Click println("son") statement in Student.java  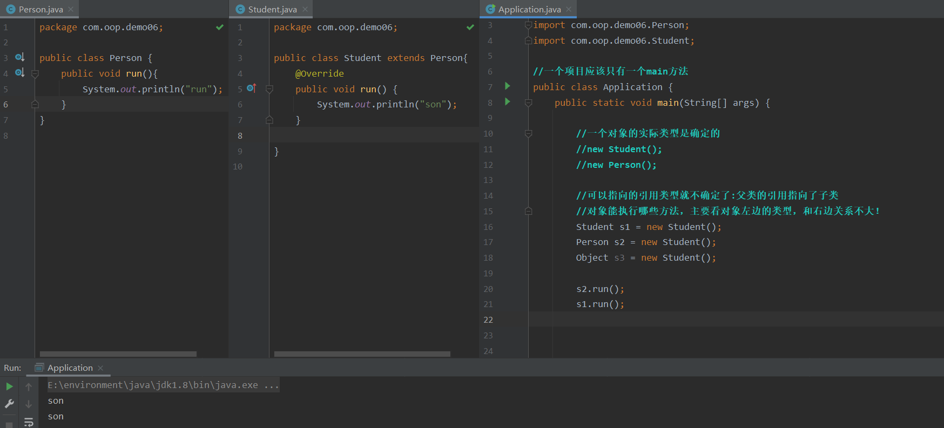point(387,104)
